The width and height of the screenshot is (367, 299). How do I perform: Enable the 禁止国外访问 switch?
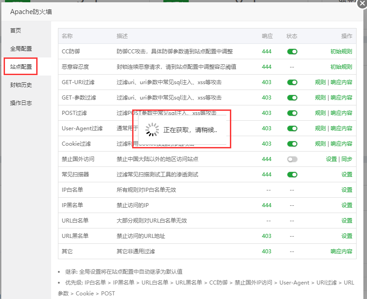(292, 159)
